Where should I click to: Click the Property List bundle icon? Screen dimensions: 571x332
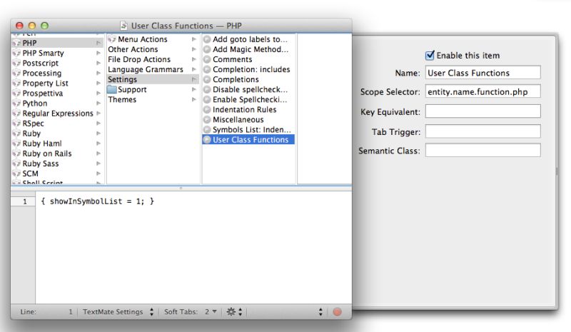point(16,84)
